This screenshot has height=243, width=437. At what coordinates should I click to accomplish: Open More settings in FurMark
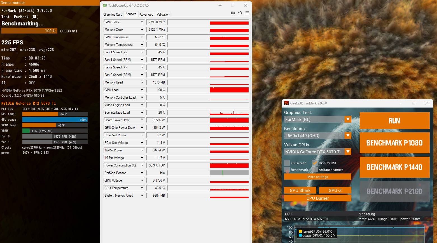point(317,177)
